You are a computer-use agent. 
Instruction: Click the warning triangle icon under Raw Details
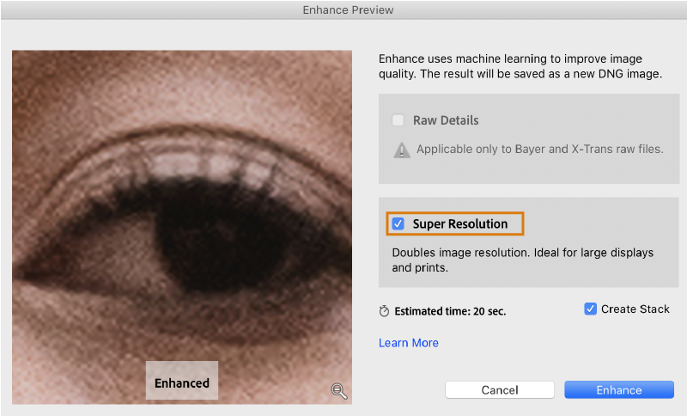(x=402, y=150)
